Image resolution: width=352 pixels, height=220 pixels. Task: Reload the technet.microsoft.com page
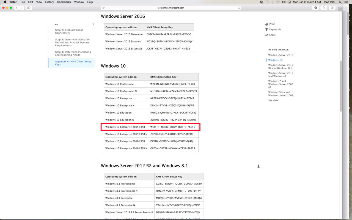point(239,8)
